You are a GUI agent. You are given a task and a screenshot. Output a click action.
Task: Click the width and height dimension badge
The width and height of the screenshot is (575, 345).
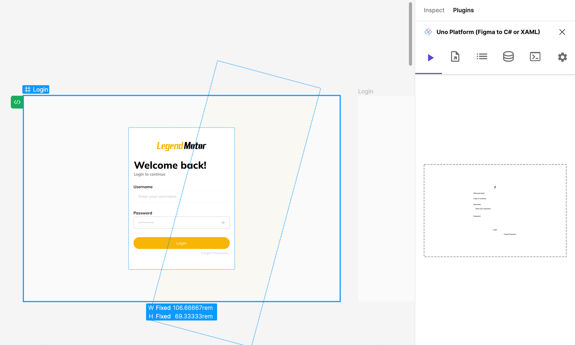(x=182, y=312)
